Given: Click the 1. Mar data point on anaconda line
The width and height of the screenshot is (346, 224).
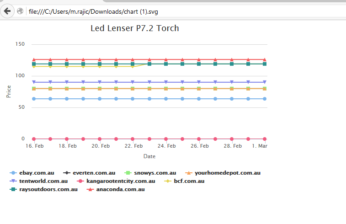Looking at the screenshot, I should [x=265, y=59].
